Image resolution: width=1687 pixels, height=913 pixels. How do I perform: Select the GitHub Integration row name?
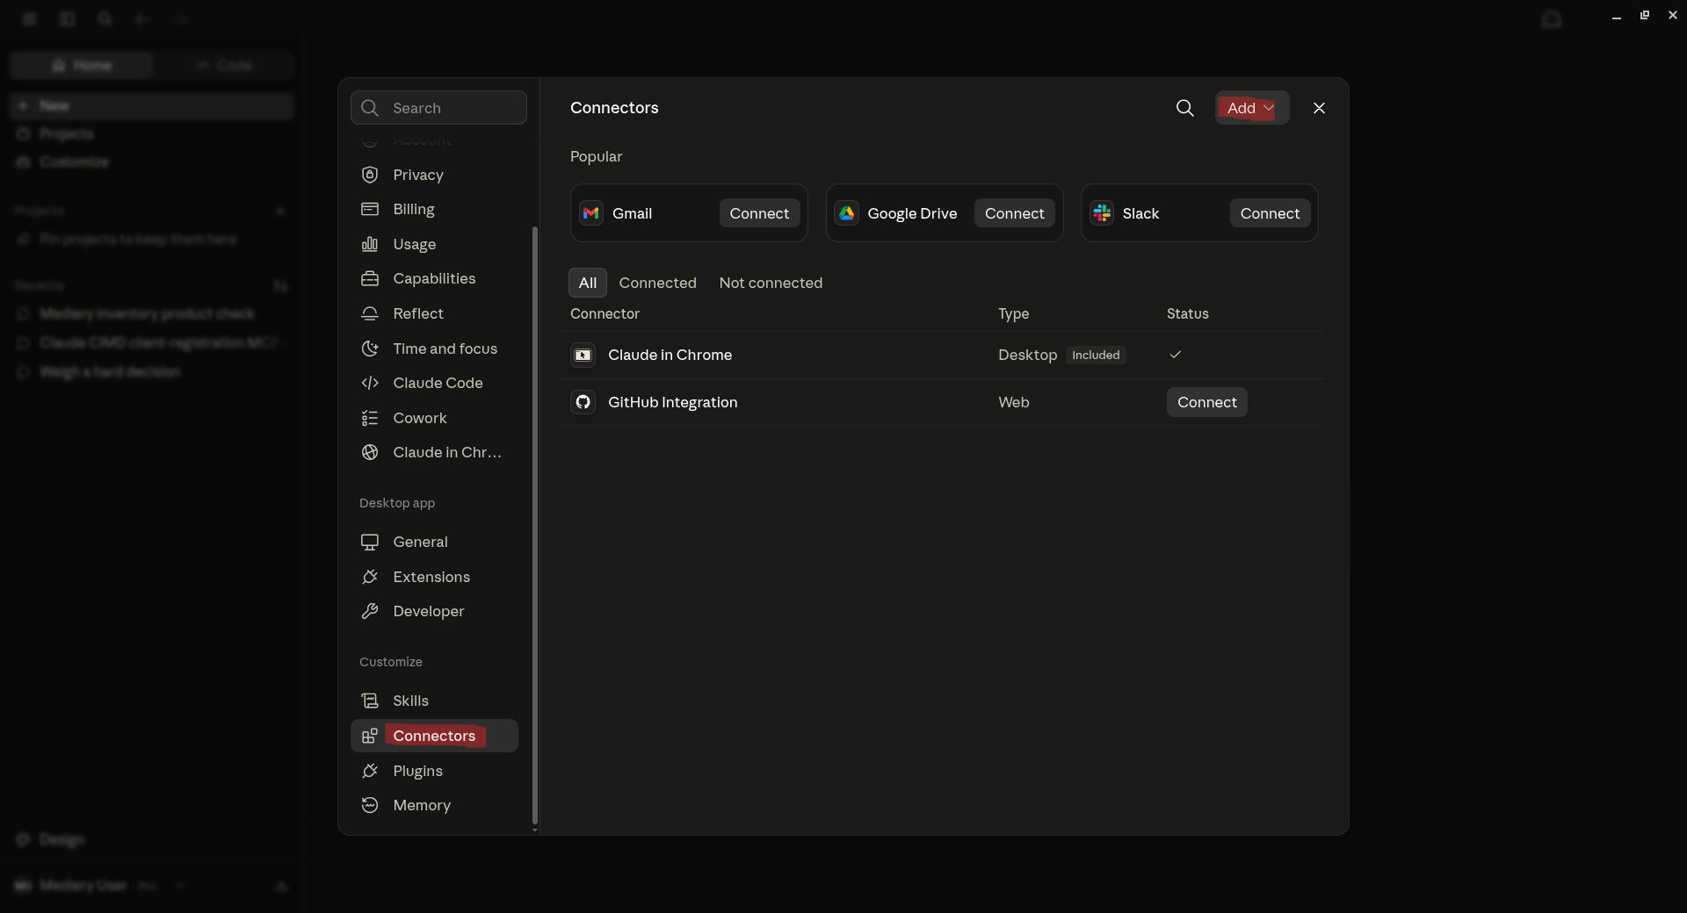point(672,402)
